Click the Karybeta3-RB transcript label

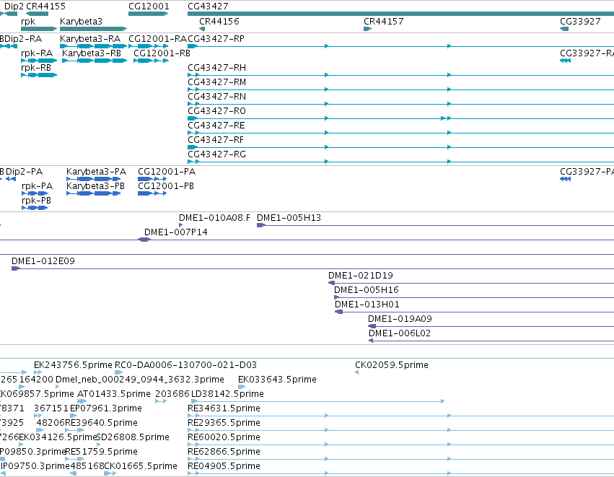92,53
